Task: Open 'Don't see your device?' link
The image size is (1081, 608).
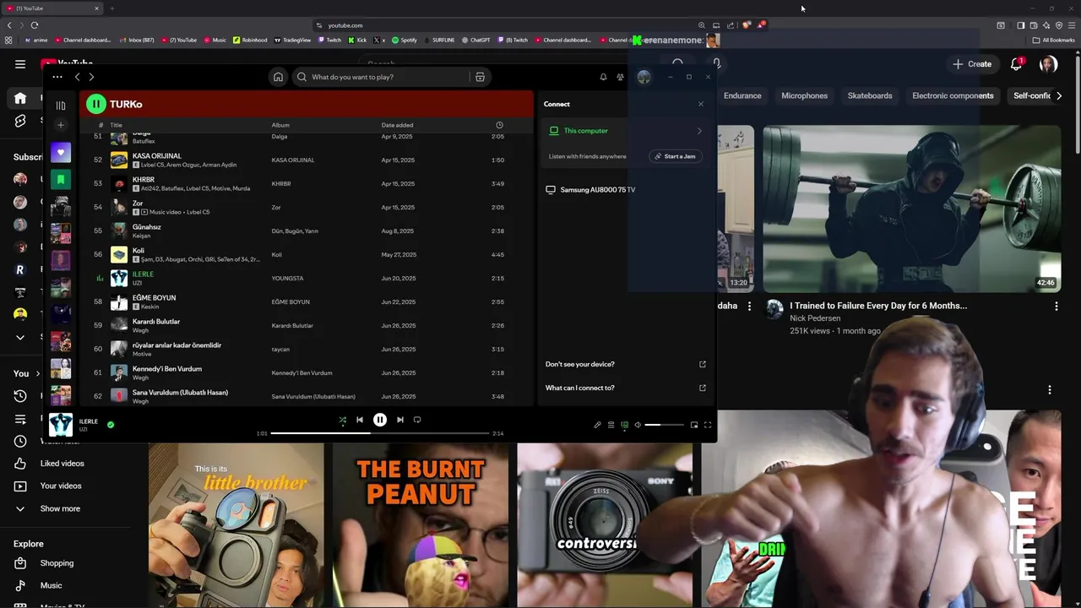Action: click(625, 364)
